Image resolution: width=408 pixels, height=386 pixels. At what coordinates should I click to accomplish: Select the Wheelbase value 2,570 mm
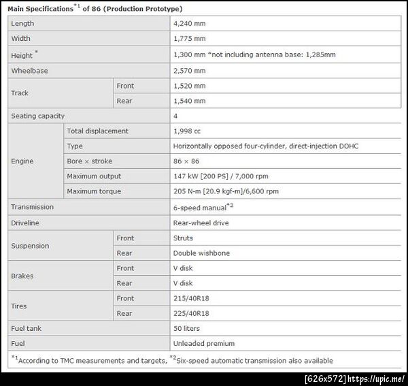[190, 70]
